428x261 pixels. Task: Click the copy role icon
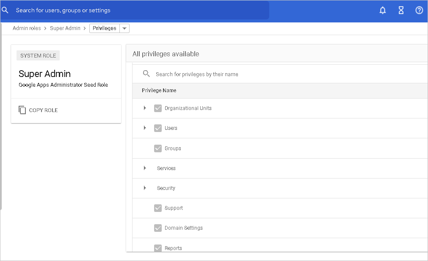22,110
